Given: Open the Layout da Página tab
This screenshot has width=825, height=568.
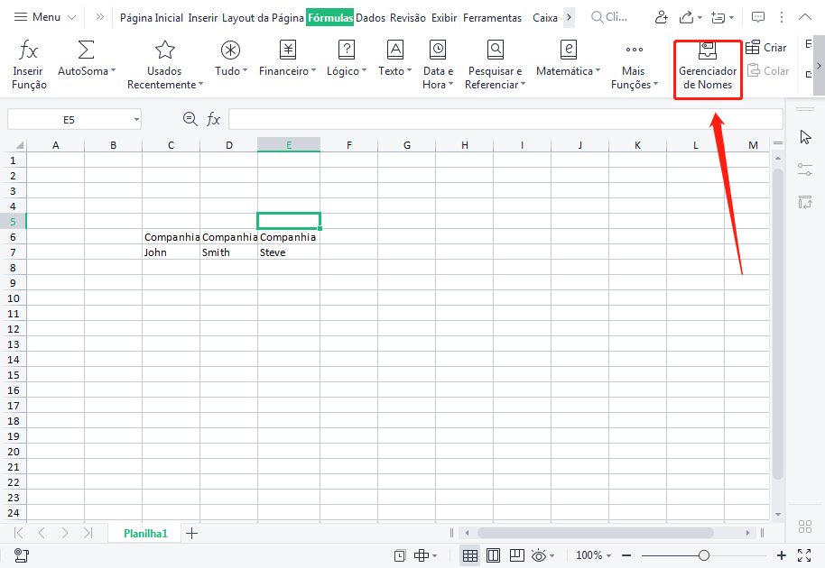Looking at the screenshot, I should pyautogui.click(x=262, y=17).
